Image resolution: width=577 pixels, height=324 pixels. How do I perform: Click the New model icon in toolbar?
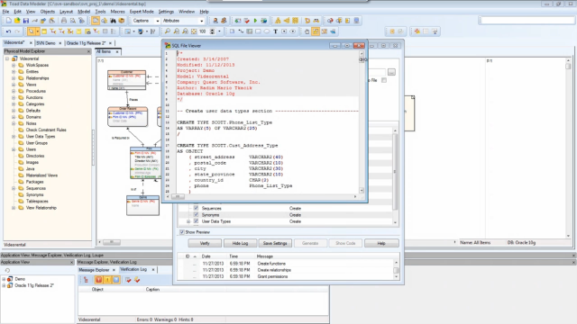coord(8,21)
